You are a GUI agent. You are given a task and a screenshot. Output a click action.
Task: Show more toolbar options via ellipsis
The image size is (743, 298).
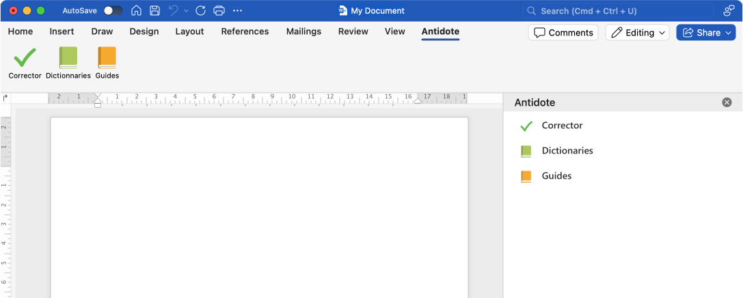pos(238,11)
